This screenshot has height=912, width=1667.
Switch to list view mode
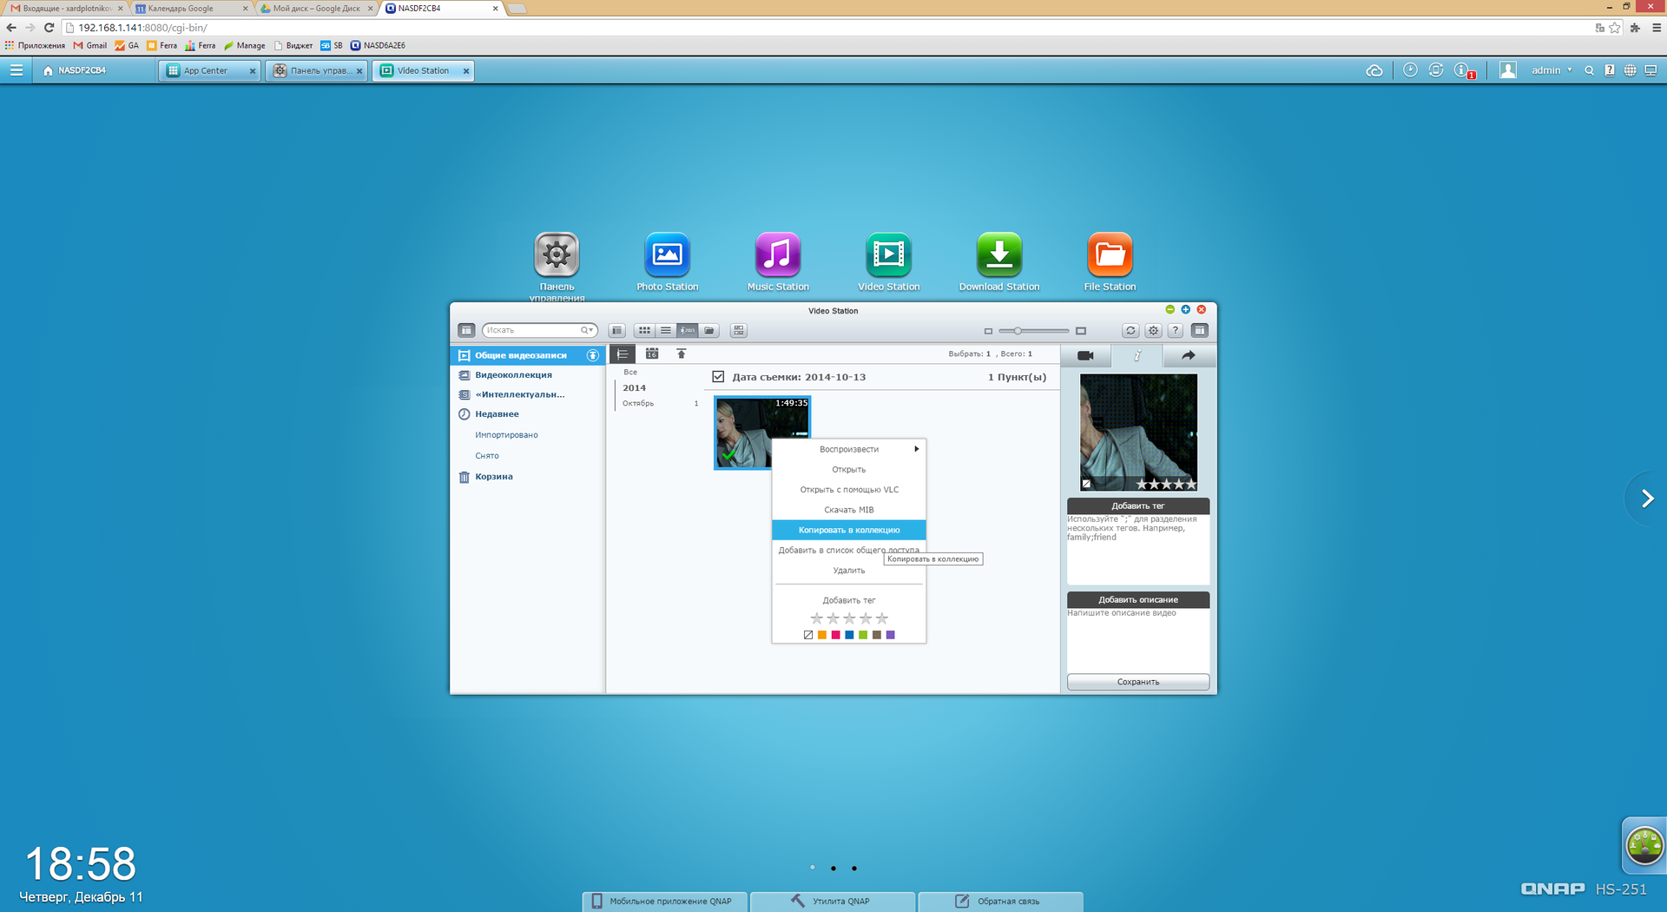tap(665, 331)
